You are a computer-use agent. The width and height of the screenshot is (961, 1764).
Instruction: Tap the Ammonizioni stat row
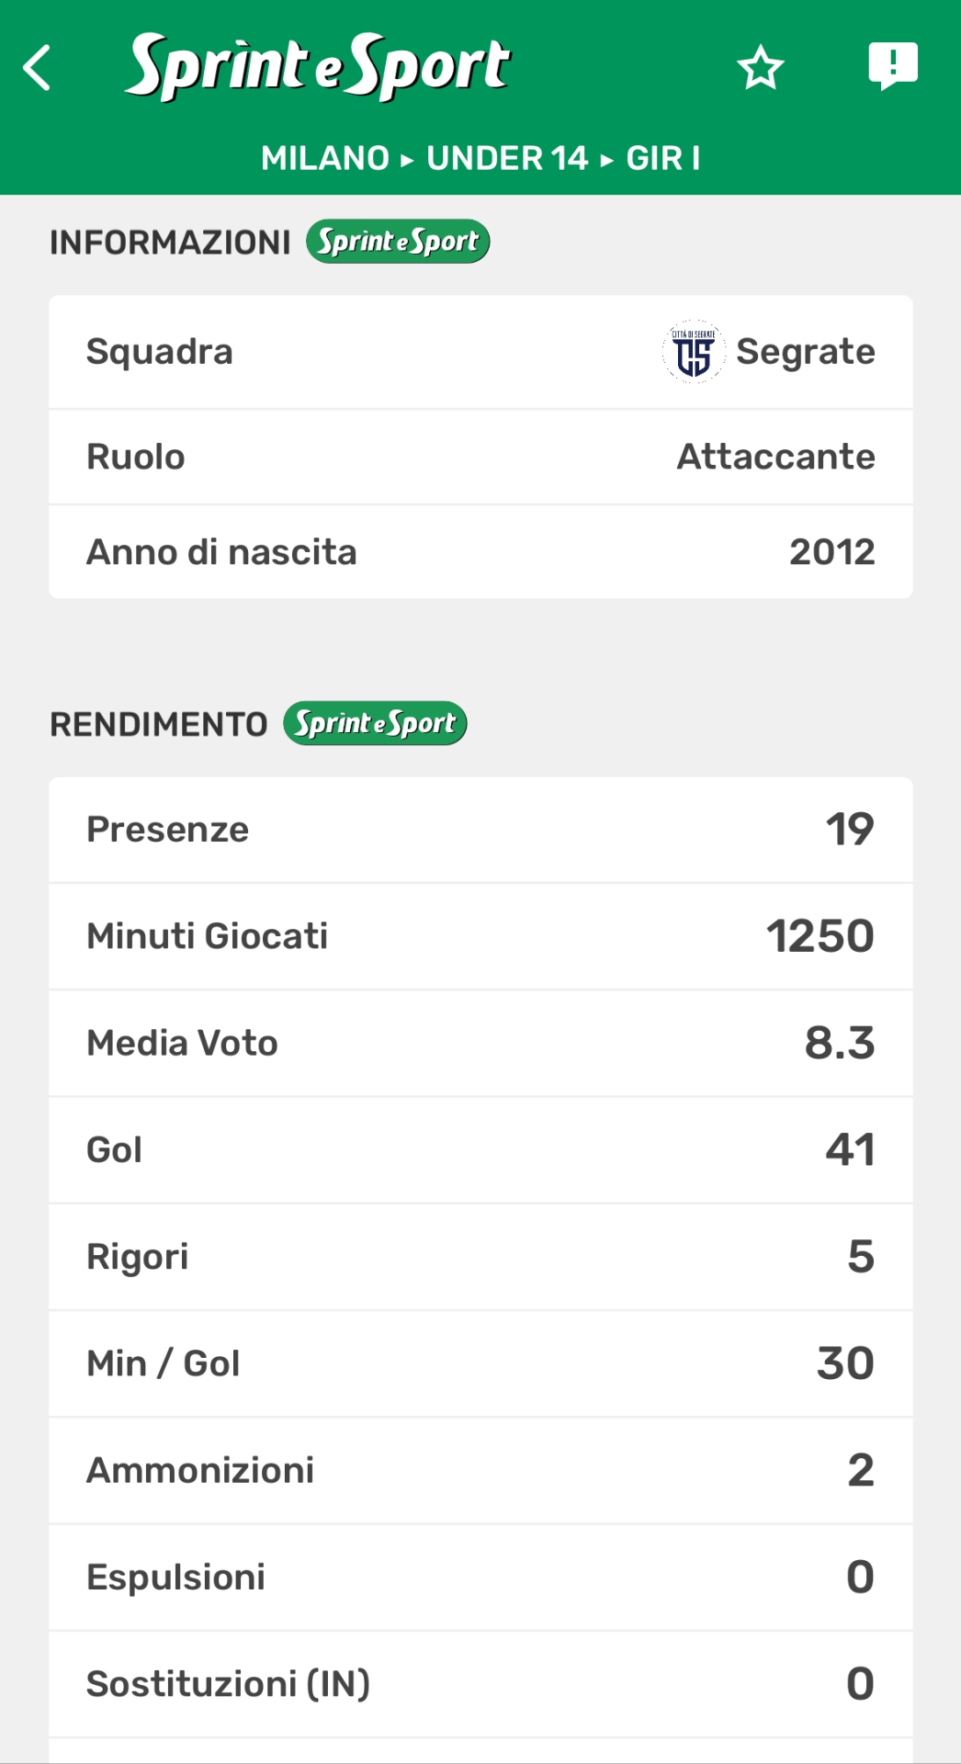tap(480, 1470)
